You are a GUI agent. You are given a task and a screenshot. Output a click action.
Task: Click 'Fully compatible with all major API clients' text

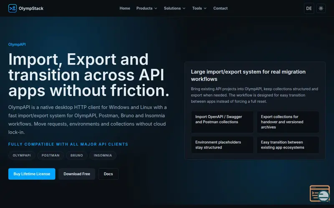tap(68, 144)
